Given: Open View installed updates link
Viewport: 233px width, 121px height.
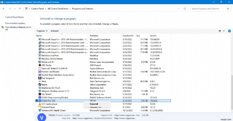Looking at the screenshot, I should coord(15,23).
